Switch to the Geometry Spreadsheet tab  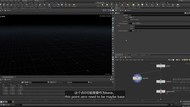pyautogui.click(x=43, y=8)
